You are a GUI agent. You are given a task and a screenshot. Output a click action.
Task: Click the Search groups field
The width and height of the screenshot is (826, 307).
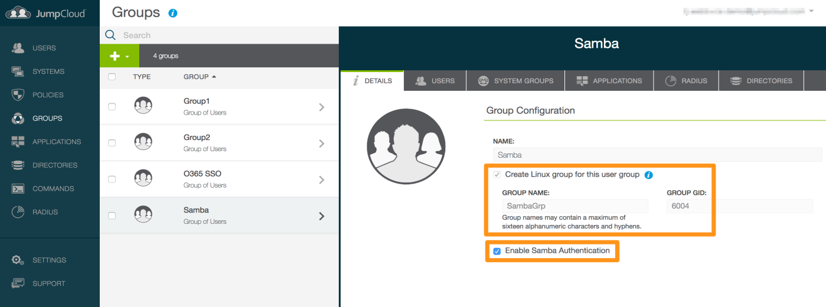coord(224,35)
